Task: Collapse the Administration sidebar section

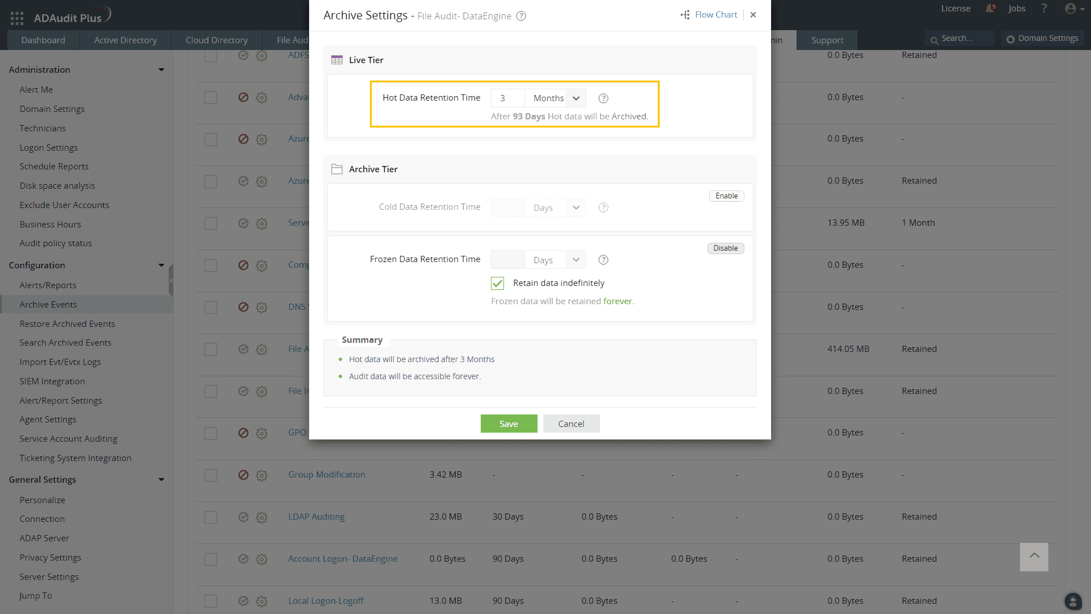Action: 161,70
